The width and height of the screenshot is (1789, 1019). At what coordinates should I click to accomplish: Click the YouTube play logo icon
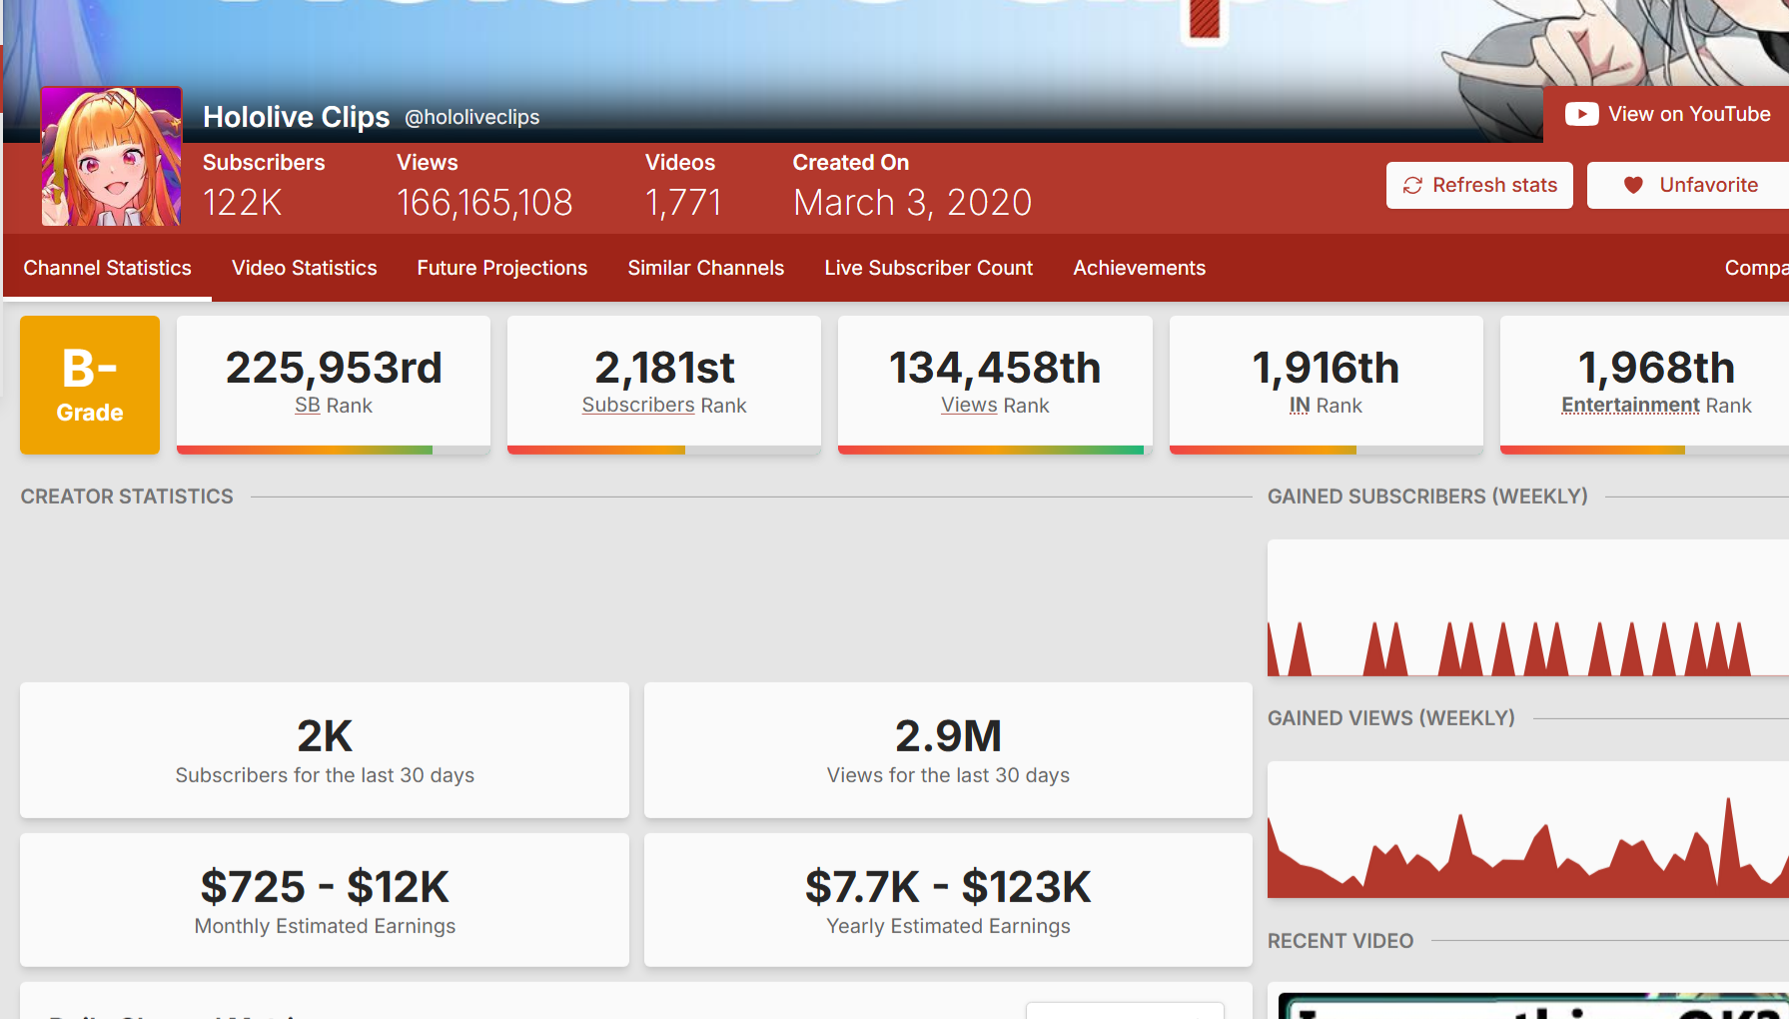(x=1580, y=115)
